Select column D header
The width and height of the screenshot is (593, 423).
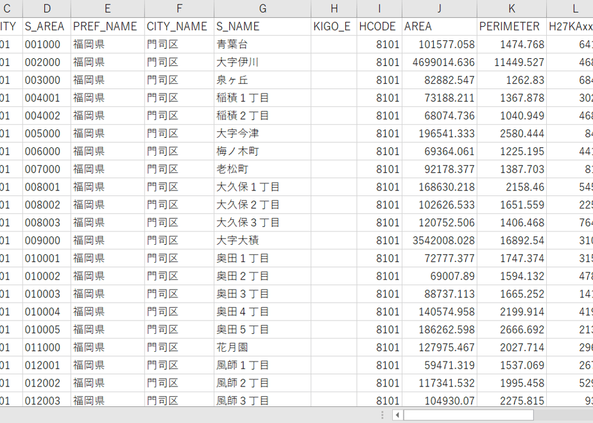click(47, 8)
